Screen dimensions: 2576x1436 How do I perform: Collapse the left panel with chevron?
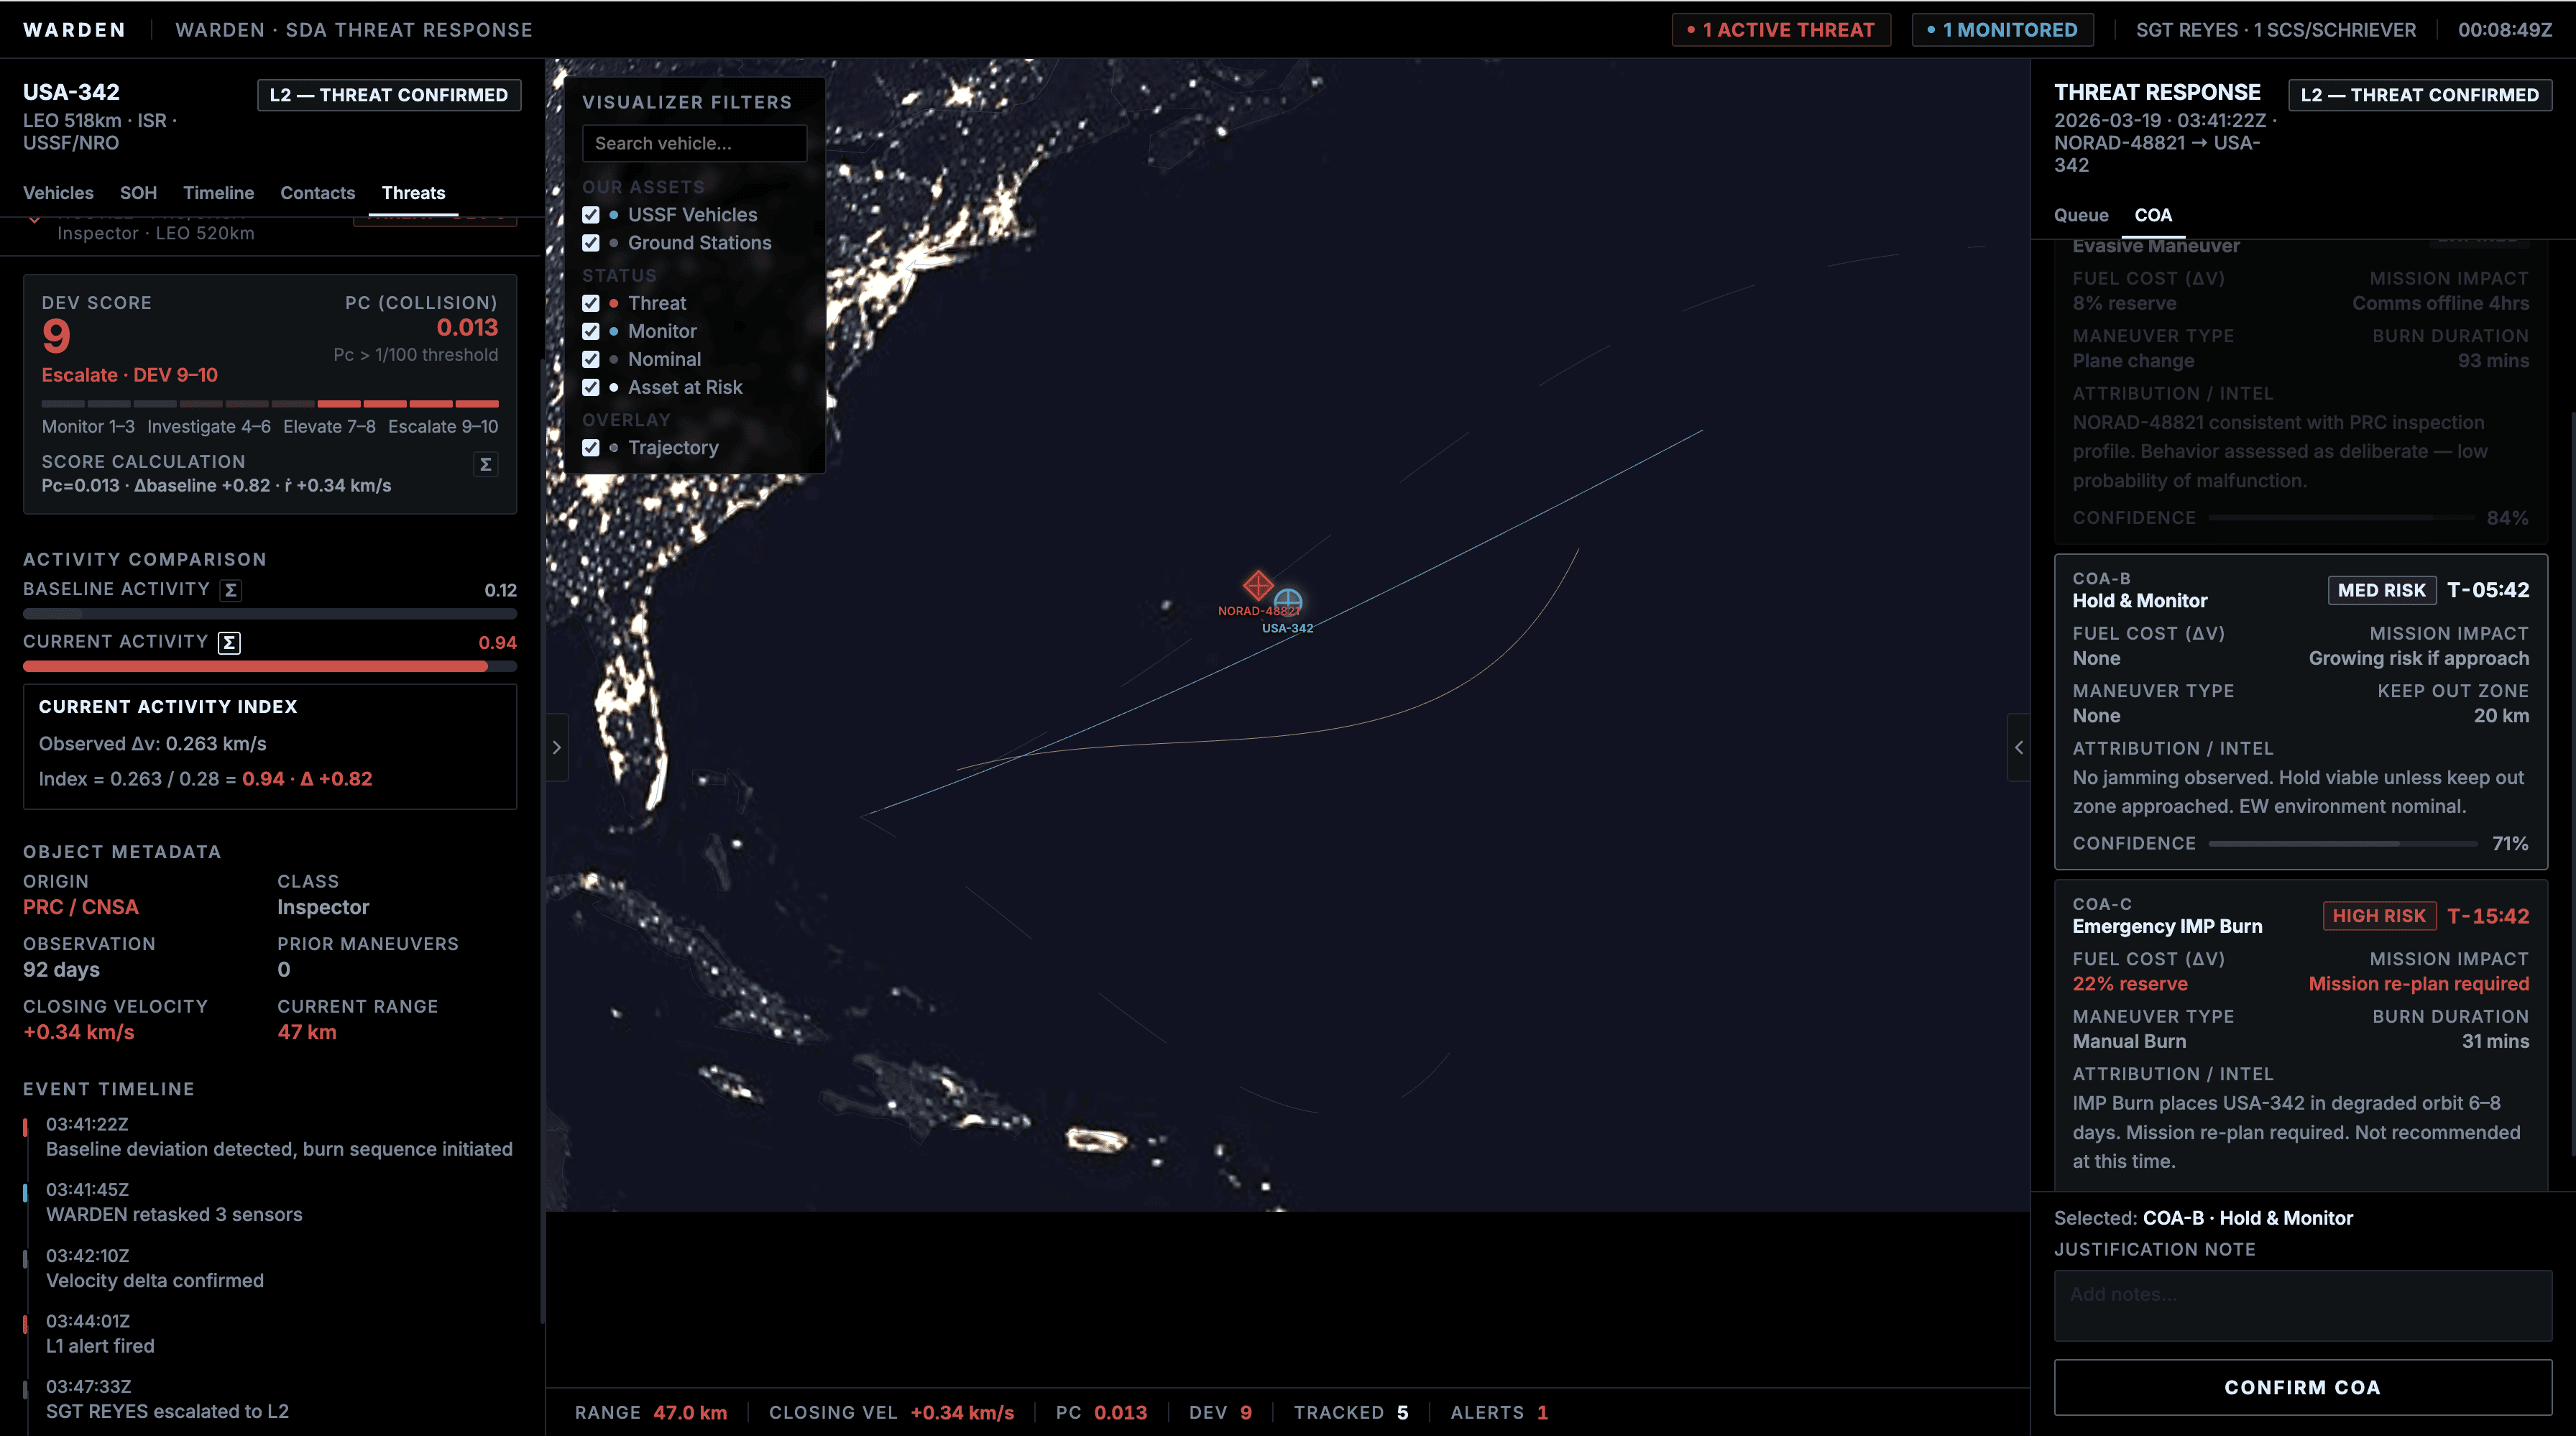point(557,747)
